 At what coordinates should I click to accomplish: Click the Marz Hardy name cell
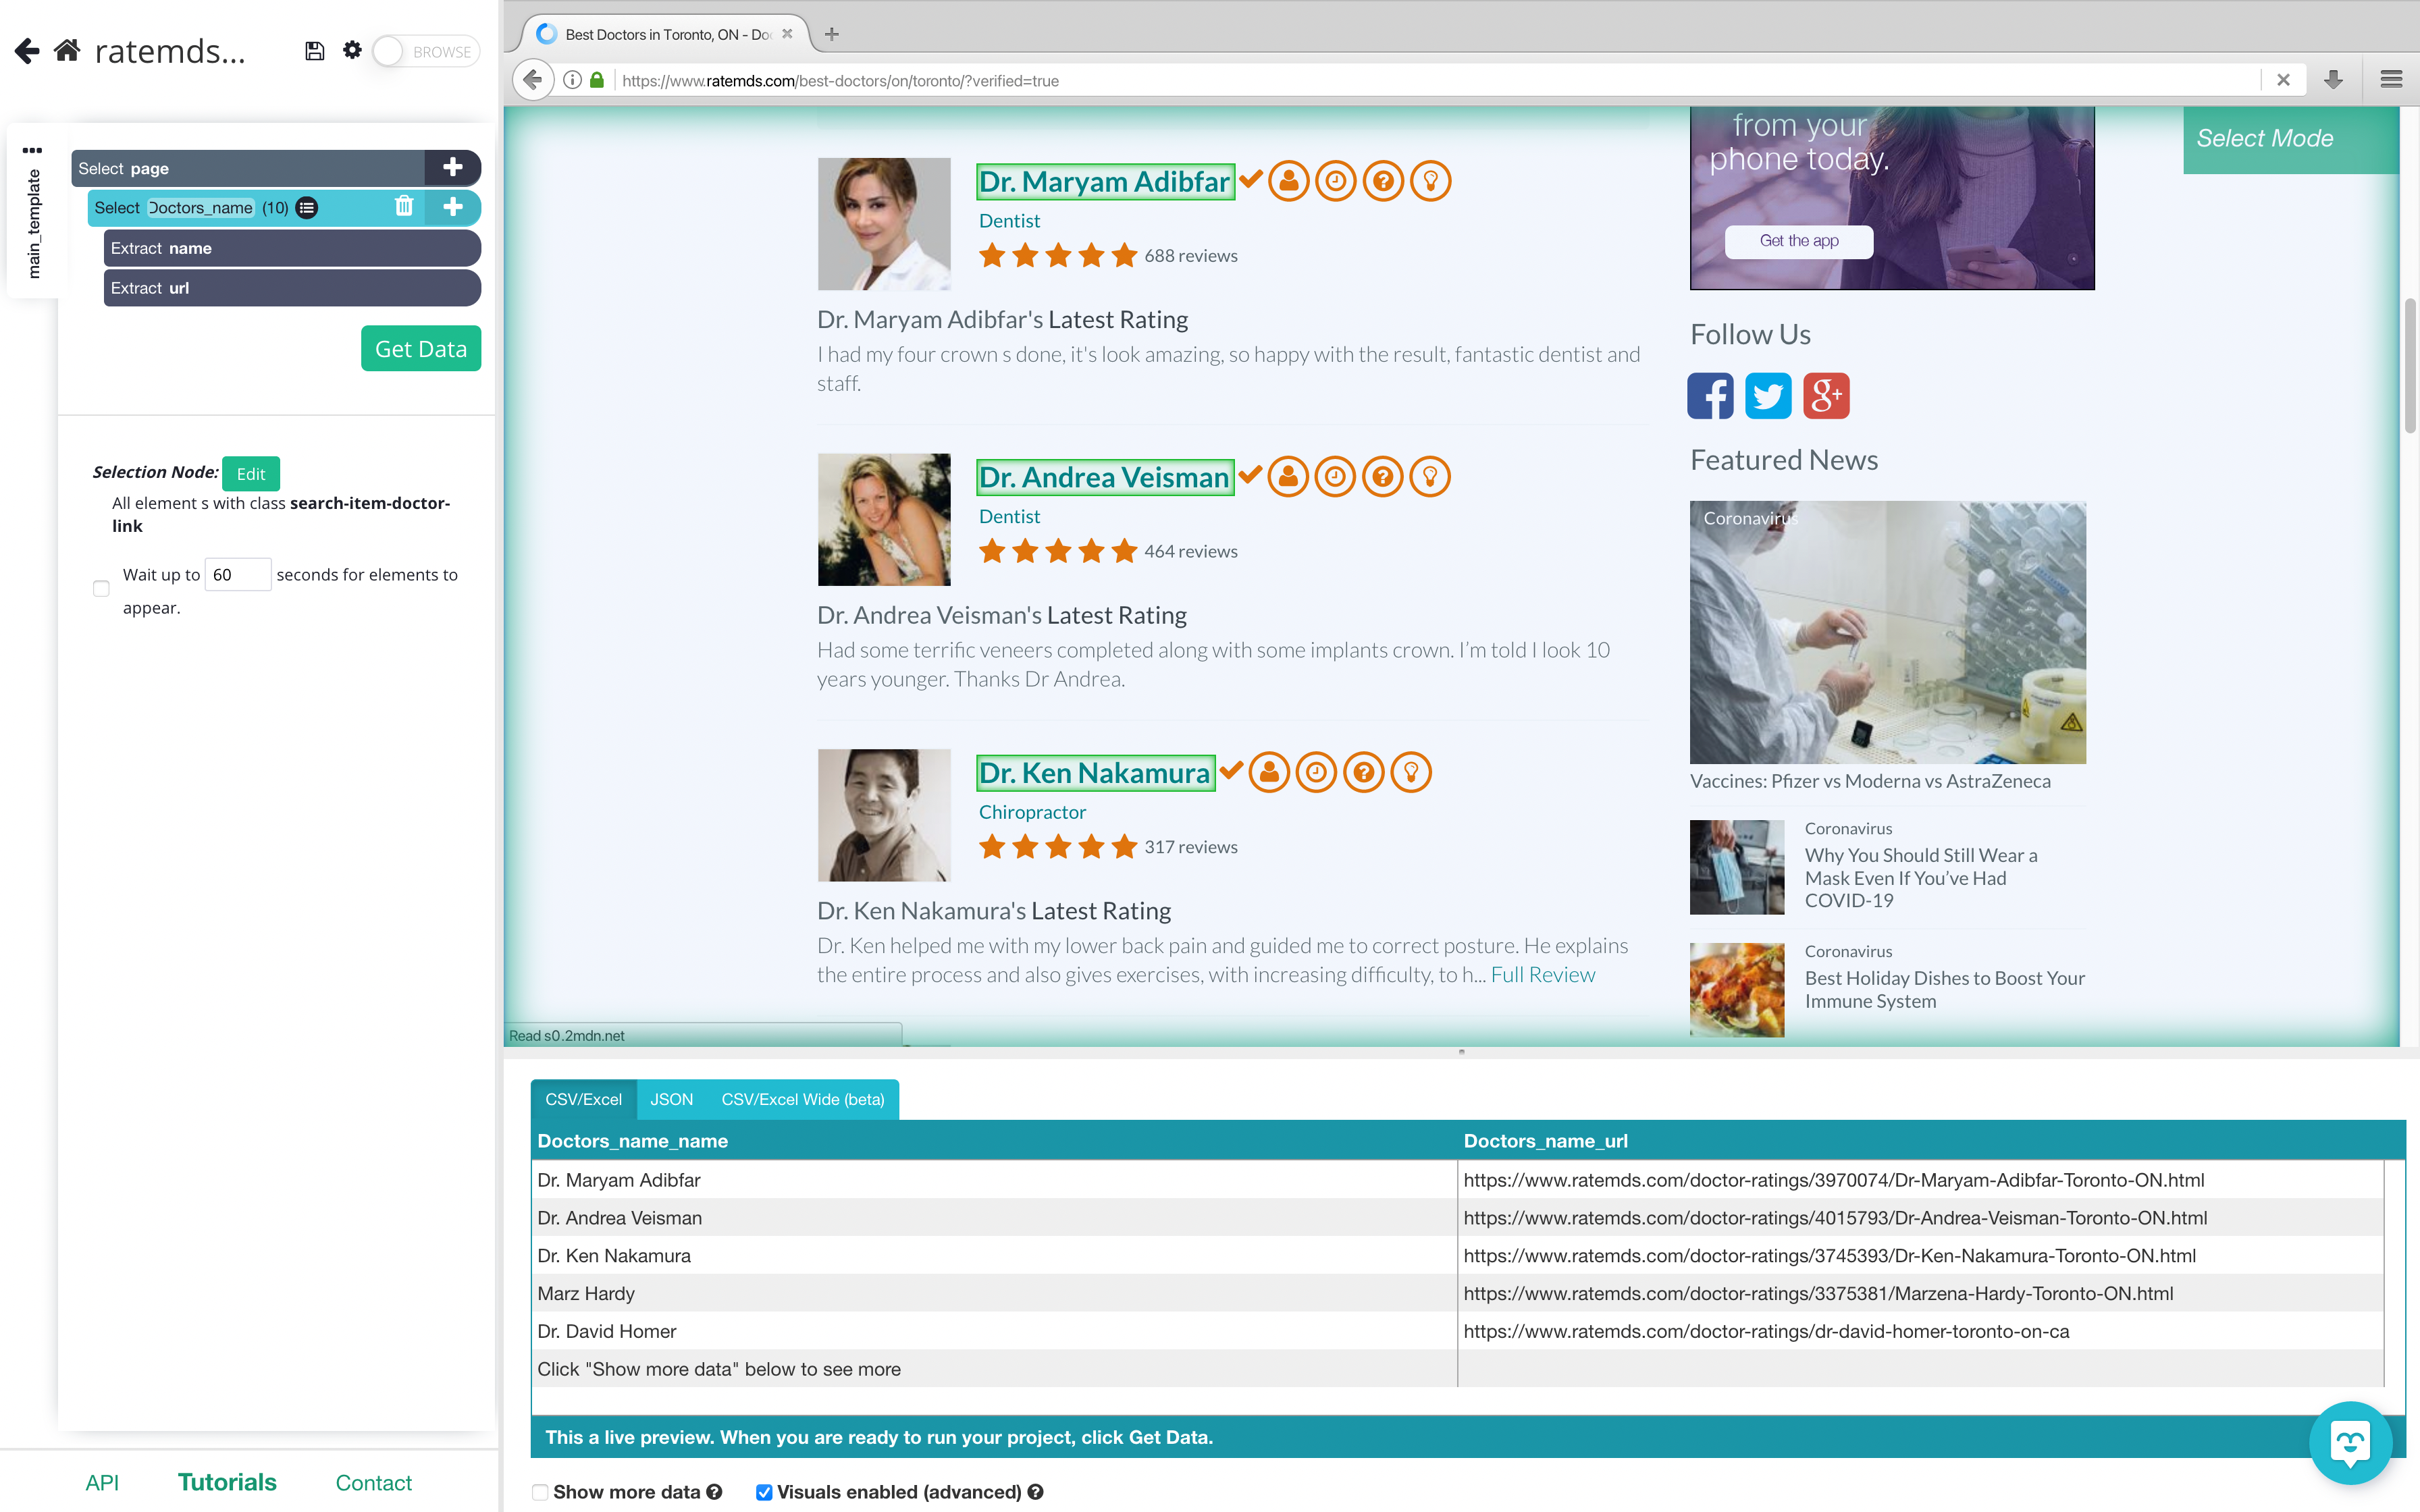pos(994,1293)
